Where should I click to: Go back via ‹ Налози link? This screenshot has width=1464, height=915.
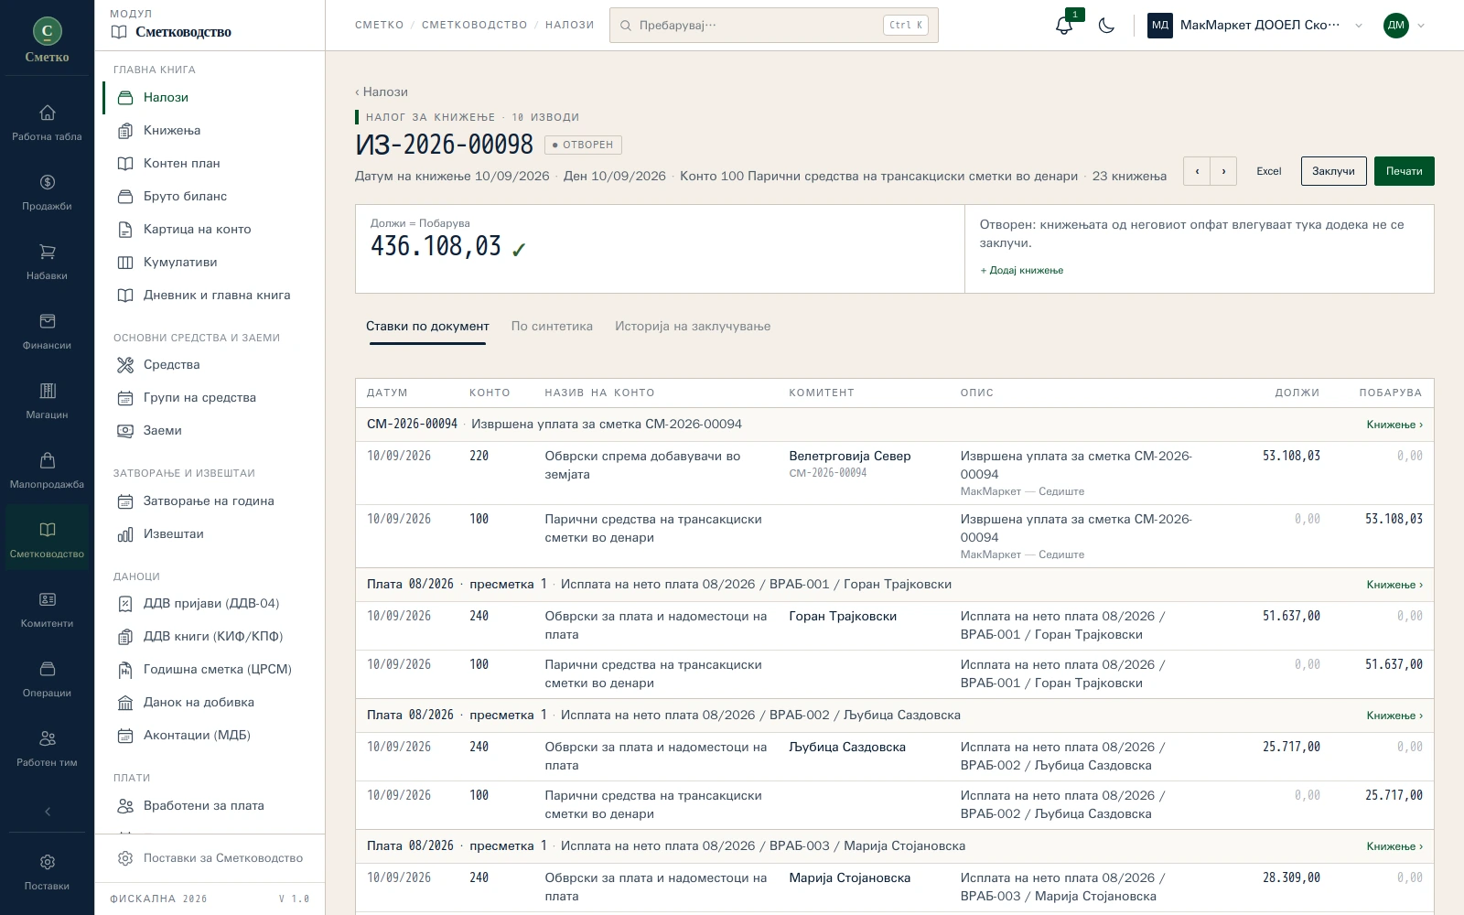[382, 92]
